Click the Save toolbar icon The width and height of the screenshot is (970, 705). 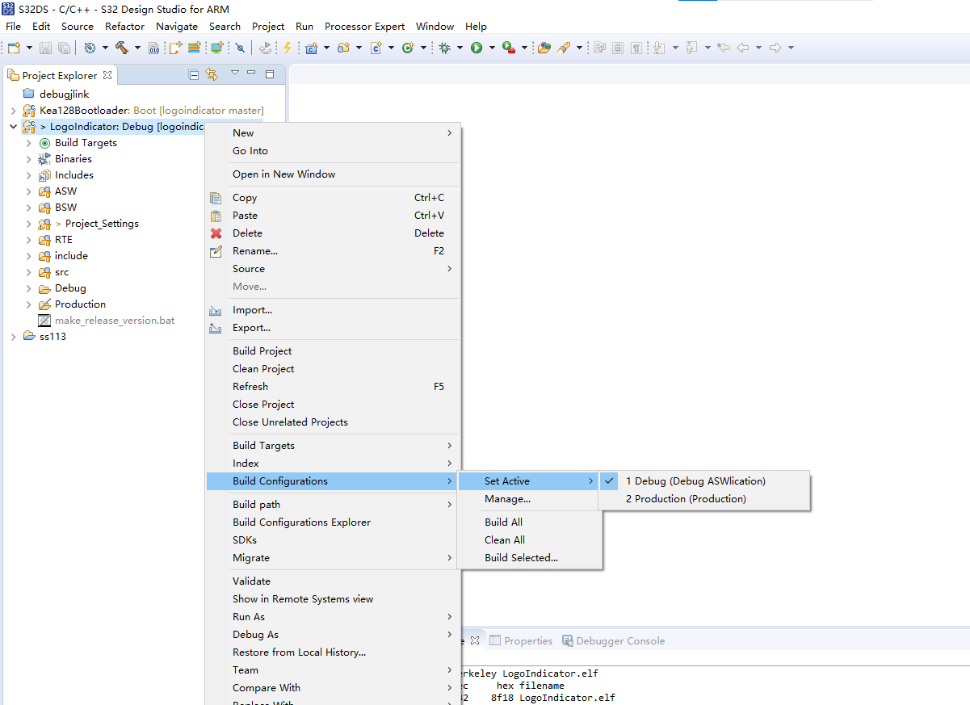pyautogui.click(x=45, y=48)
